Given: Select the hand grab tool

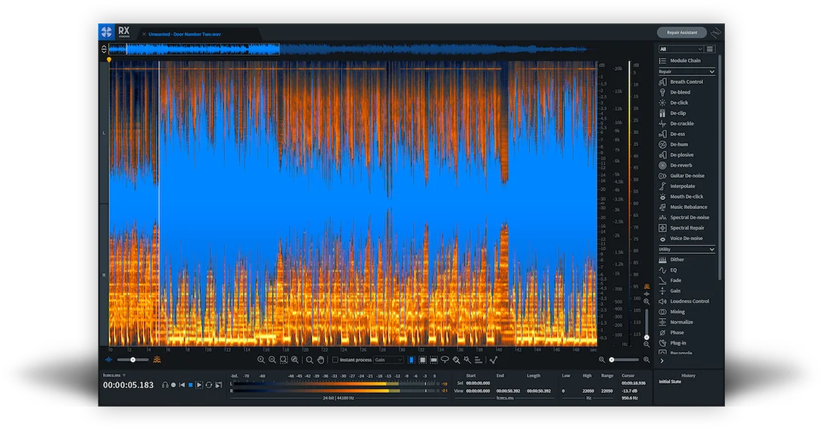Looking at the screenshot, I should (x=321, y=360).
